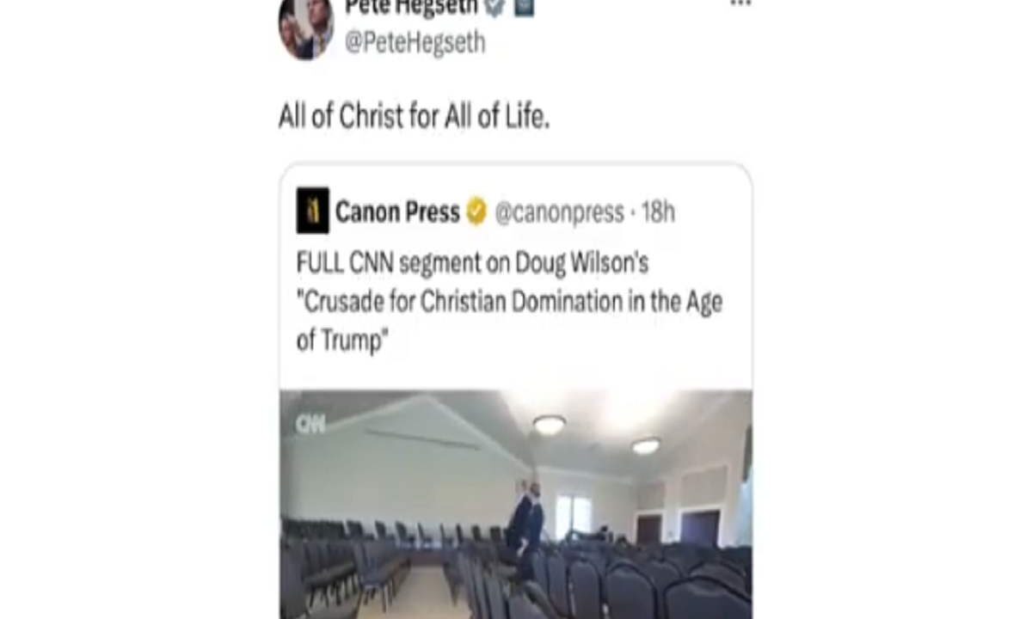Image resolution: width=1032 pixels, height=619 pixels.
Task: Open the Canon Press account name
Action: pos(397,212)
